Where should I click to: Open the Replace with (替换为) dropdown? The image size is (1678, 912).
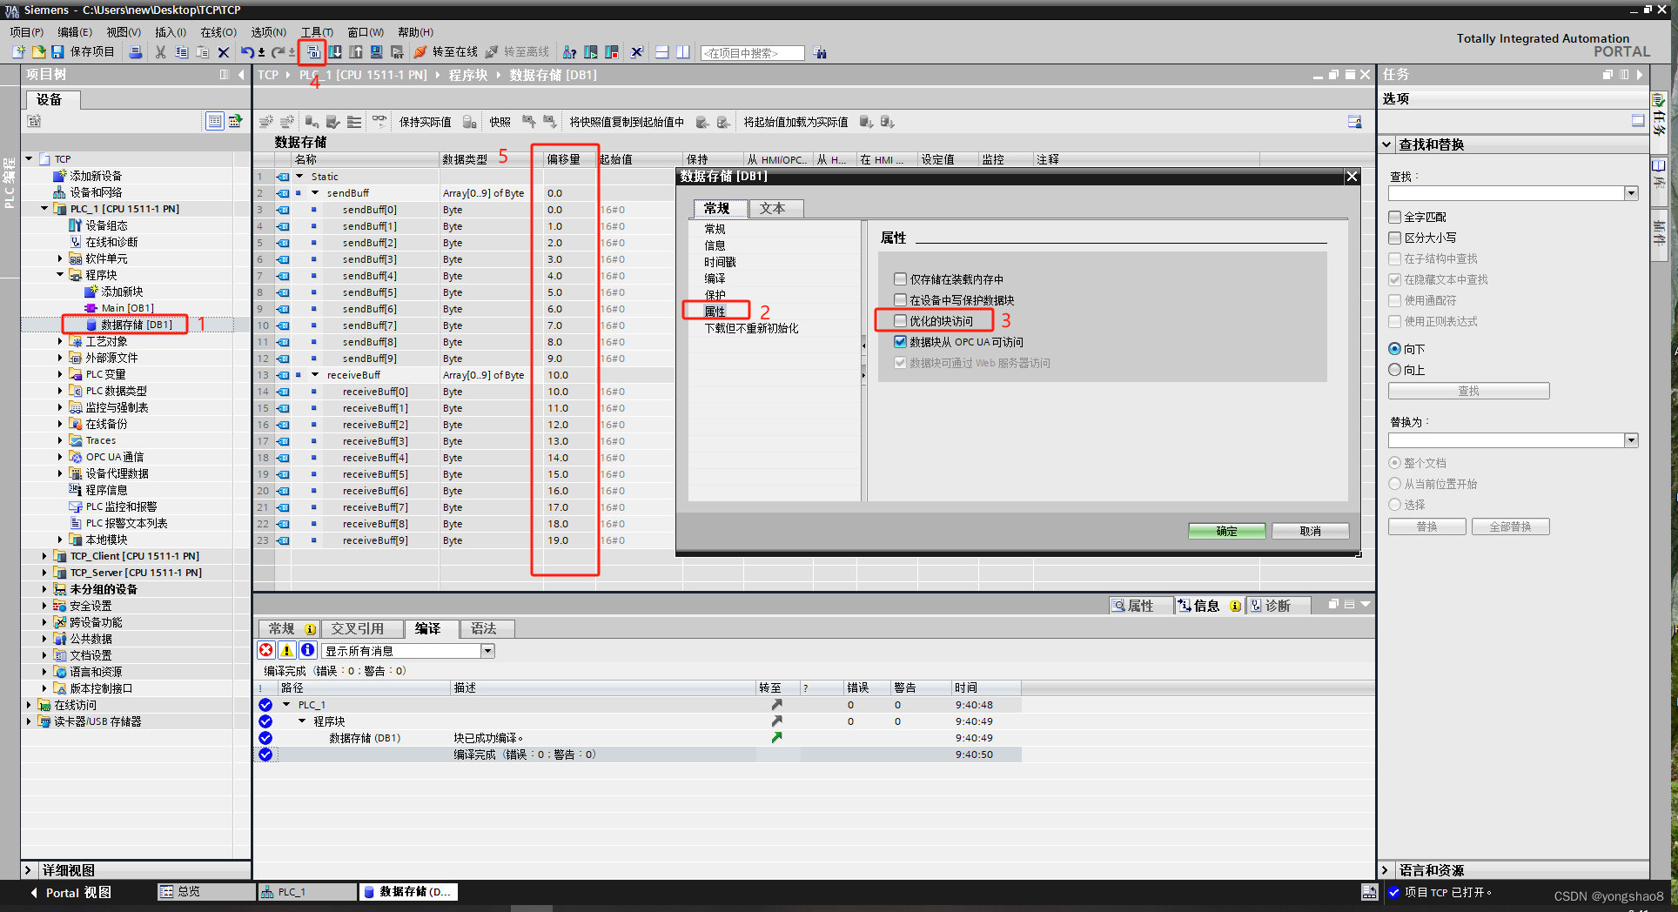(x=1631, y=440)
